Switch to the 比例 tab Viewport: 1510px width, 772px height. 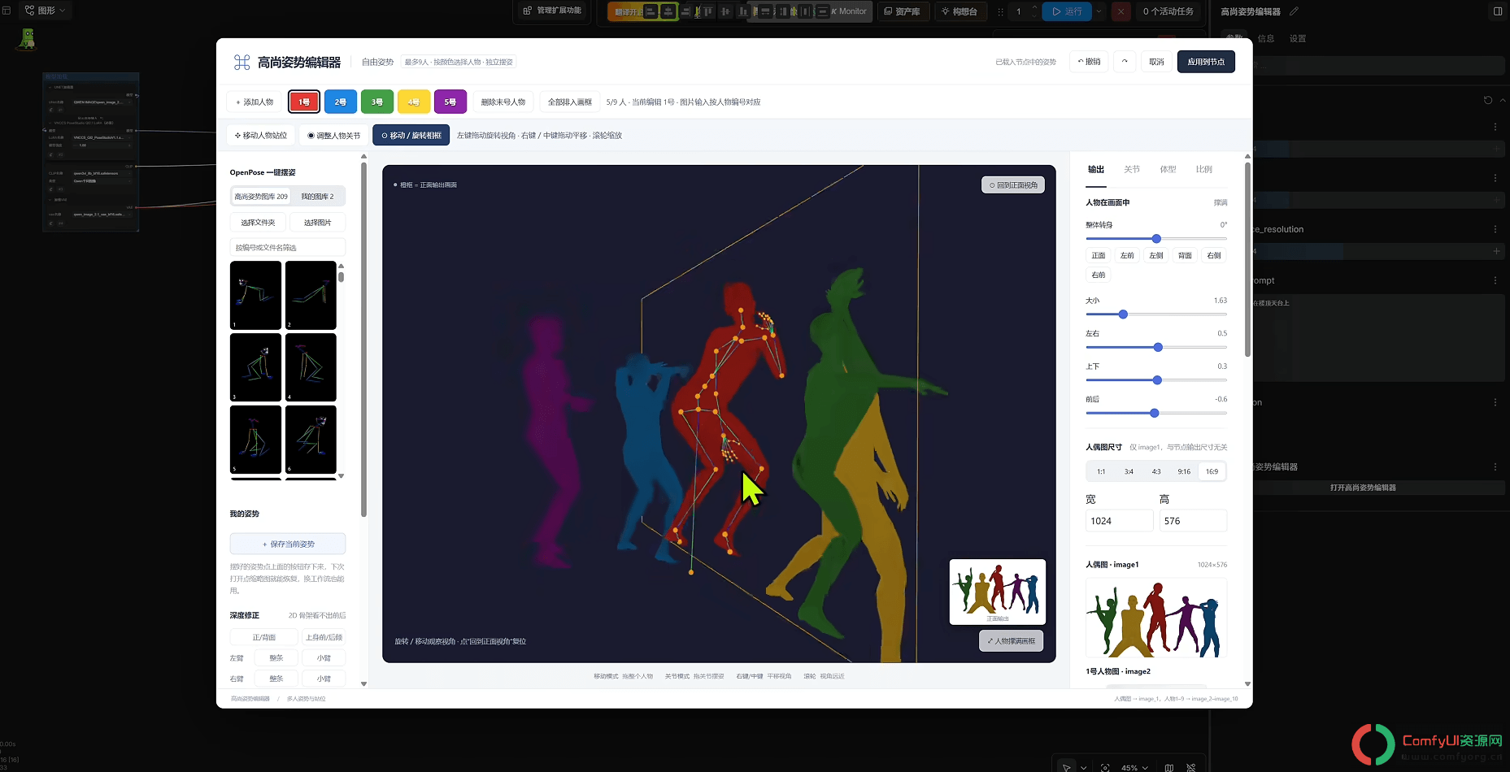1203,170
